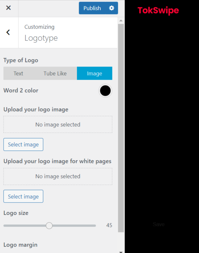Click the panel scrollbar up arrow
This screenshot has width=199, height=253.
(x=121, y=21)
